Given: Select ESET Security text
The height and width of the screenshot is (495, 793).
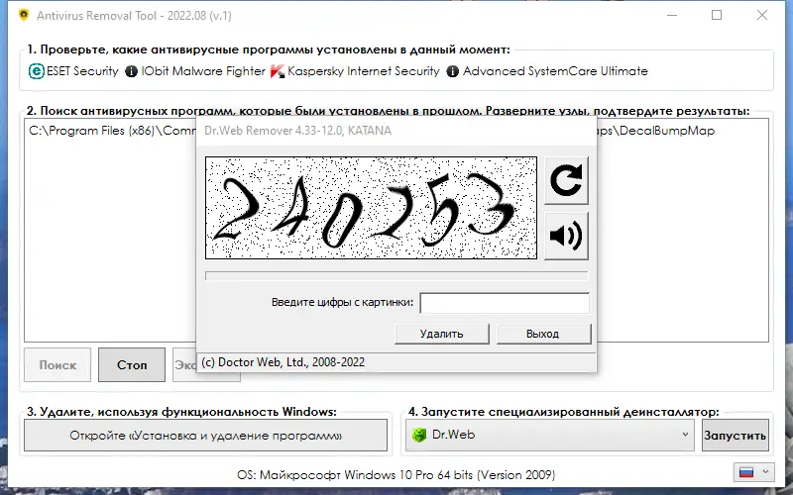Looking at the screenshot, I should point(82,71).
